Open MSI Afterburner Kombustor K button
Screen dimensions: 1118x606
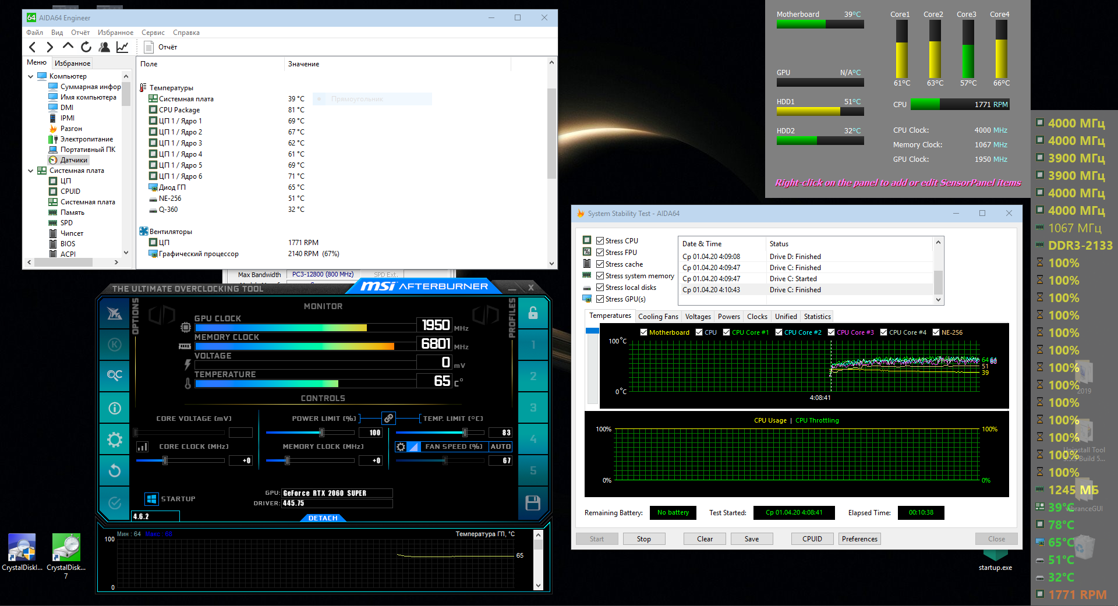click(x=115, y=345)
